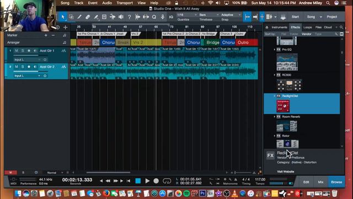Screen dimensions: 353x199
Task: Switch to Effects browser tab
Action: click(296, 27)
